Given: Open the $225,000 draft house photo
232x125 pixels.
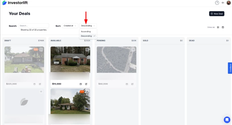Looking at the screenshot, I should click(24, 60).
